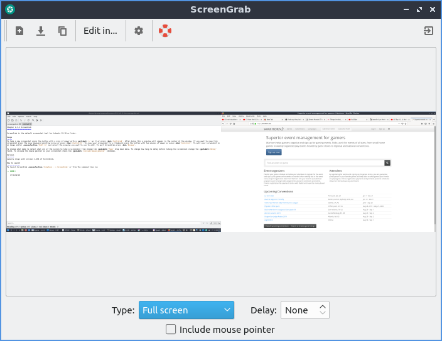Click the ScreenGrab app icon in the title bar
Screen dimensions: 442x341
point(10,9)
